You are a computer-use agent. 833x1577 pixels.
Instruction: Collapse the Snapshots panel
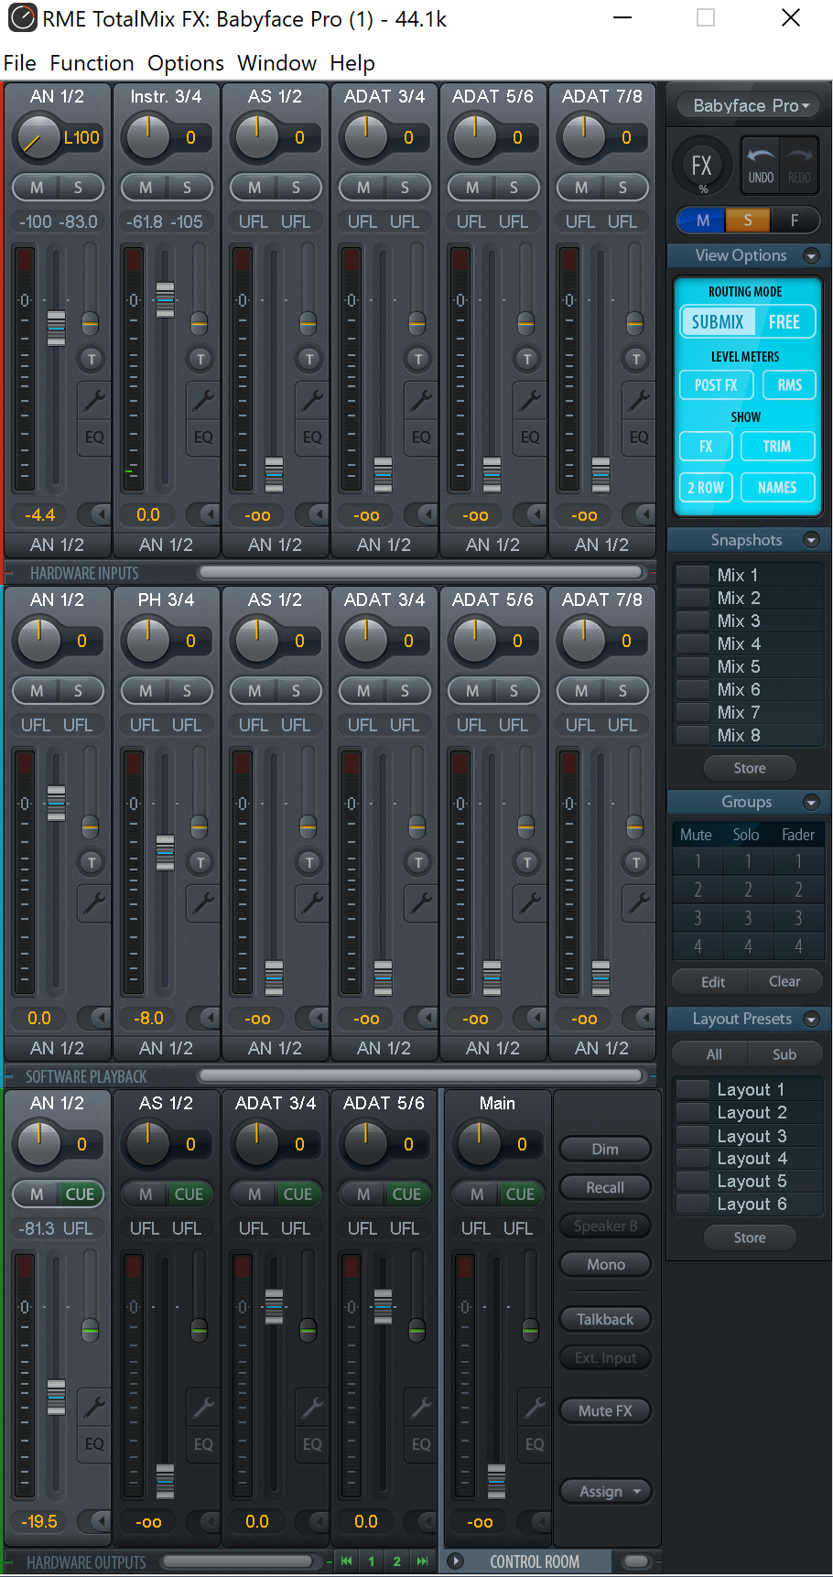pyautogui.click(x=811, y=540)
